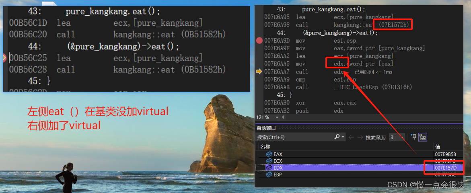Click address 007E6AA9 cmp line
The height and width of the screenshot is (193, 471).
click(x=310, y=80)
